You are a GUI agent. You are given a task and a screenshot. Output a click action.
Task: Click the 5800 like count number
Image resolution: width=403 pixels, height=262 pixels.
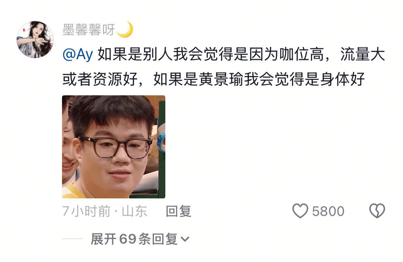[328, 211]
